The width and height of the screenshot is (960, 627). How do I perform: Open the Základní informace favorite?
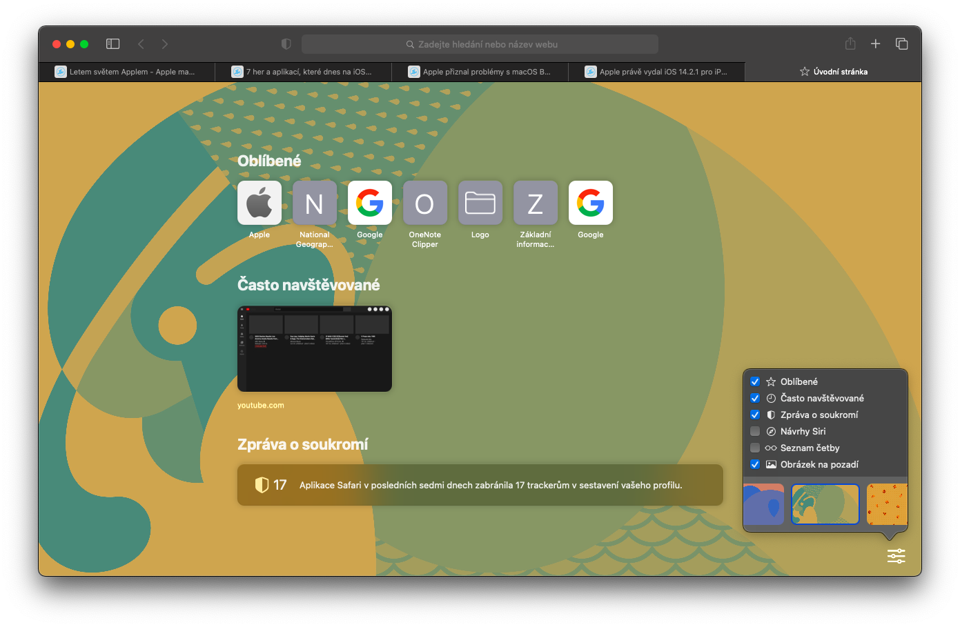coord(536,203)
